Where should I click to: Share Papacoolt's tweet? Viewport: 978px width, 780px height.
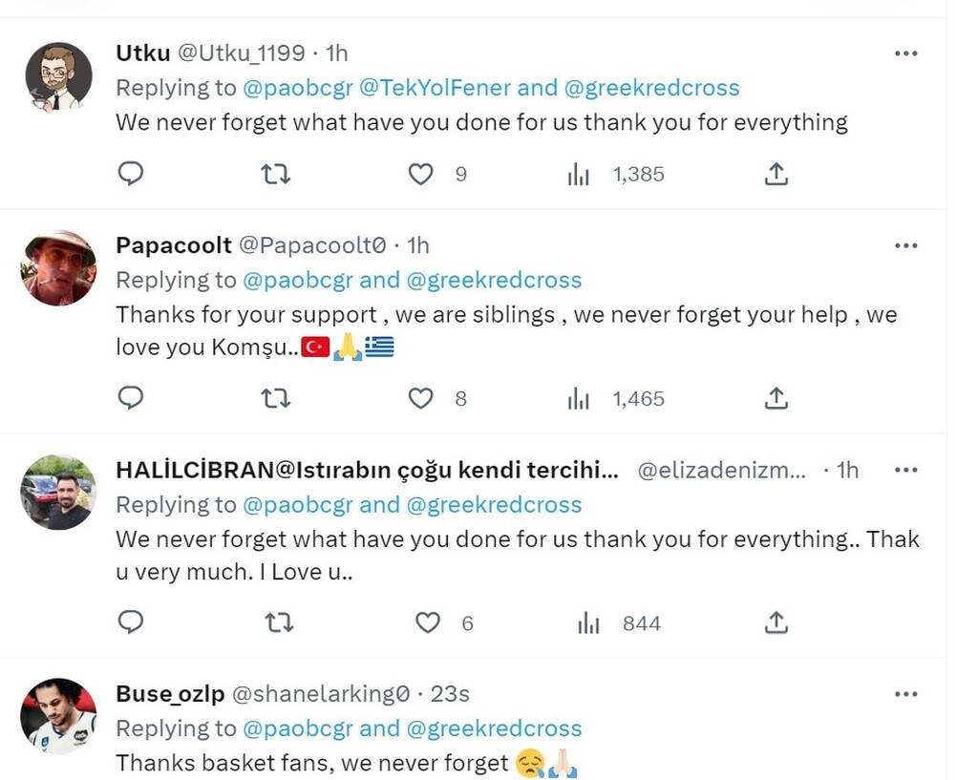776,398
